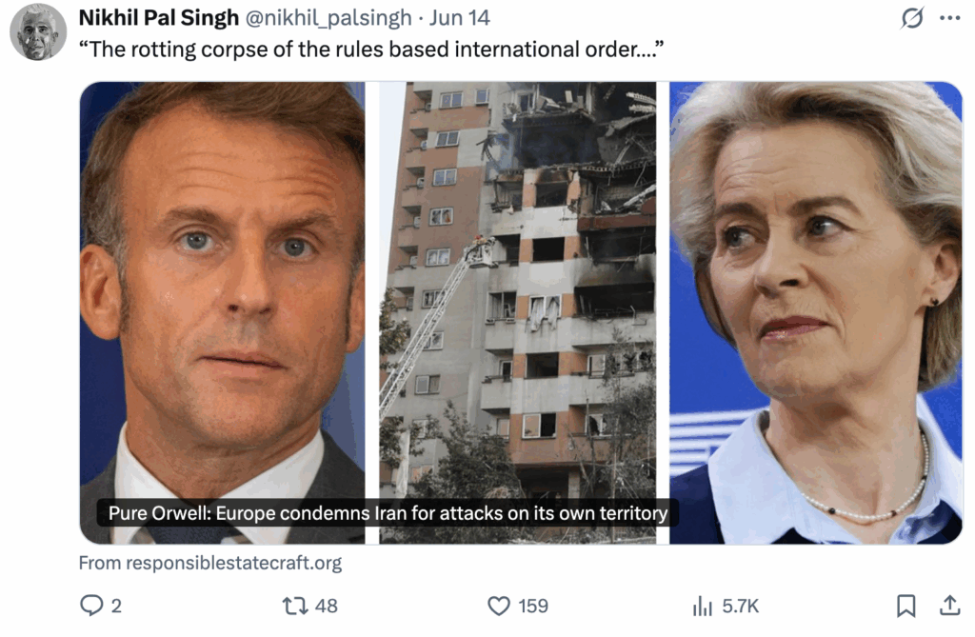975x637 pixels.
Task: Click the reply speech bubble icon
Action: (91, 606)
